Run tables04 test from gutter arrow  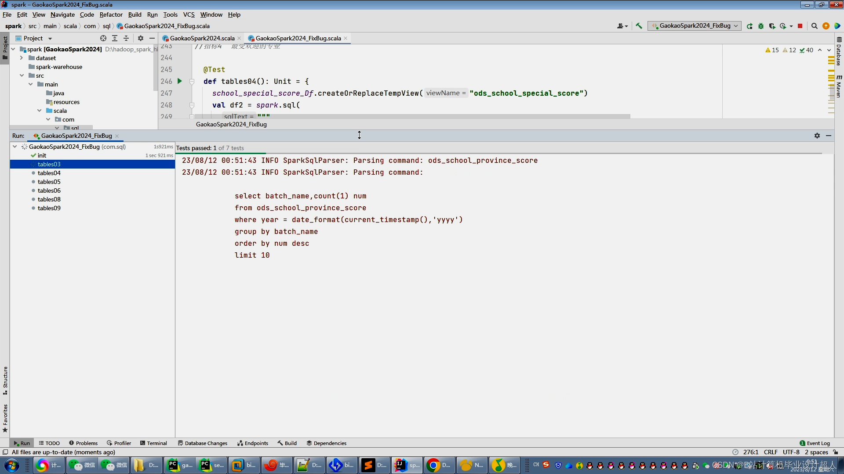[x=179, y=81]
